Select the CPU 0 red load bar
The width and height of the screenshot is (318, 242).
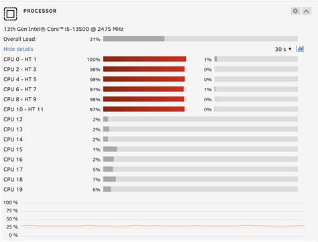[145, 59]
